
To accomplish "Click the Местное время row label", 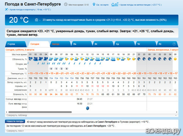I will pos(19,54).
